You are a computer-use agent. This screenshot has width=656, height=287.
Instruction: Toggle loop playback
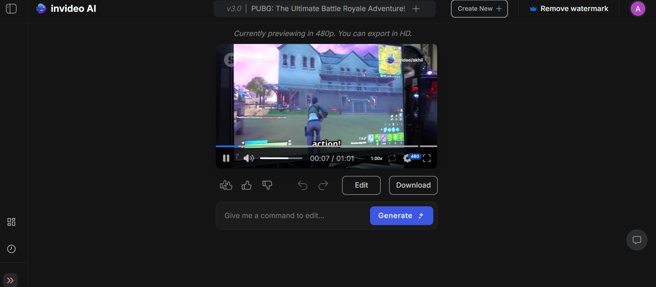coord(392,158)
